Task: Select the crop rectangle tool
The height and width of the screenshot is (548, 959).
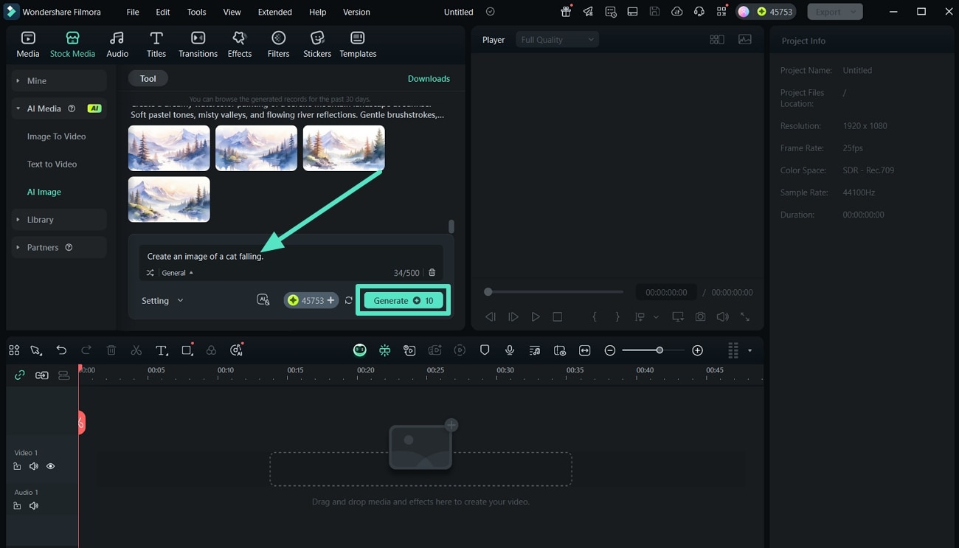Action: click(x=187, y=350)
